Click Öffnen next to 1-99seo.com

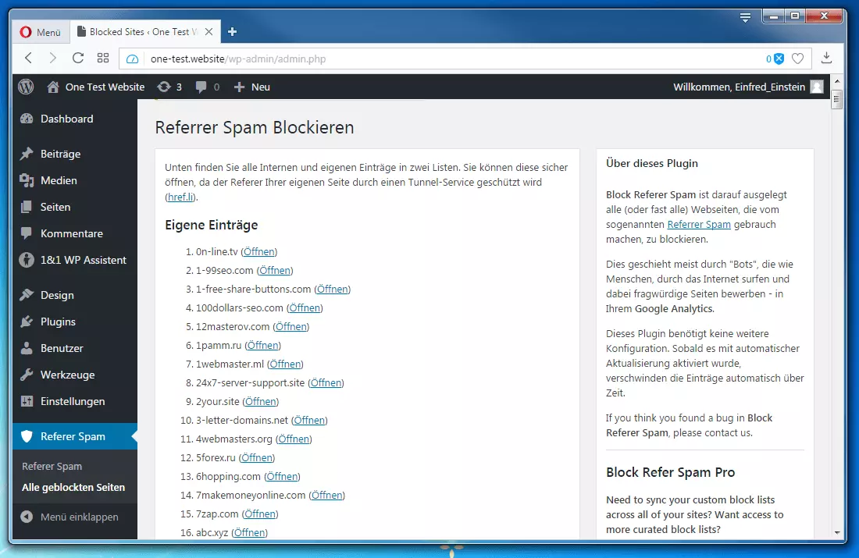point(275,271)
